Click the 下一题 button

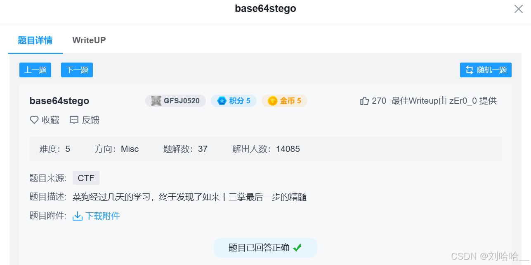coord(77,70)
